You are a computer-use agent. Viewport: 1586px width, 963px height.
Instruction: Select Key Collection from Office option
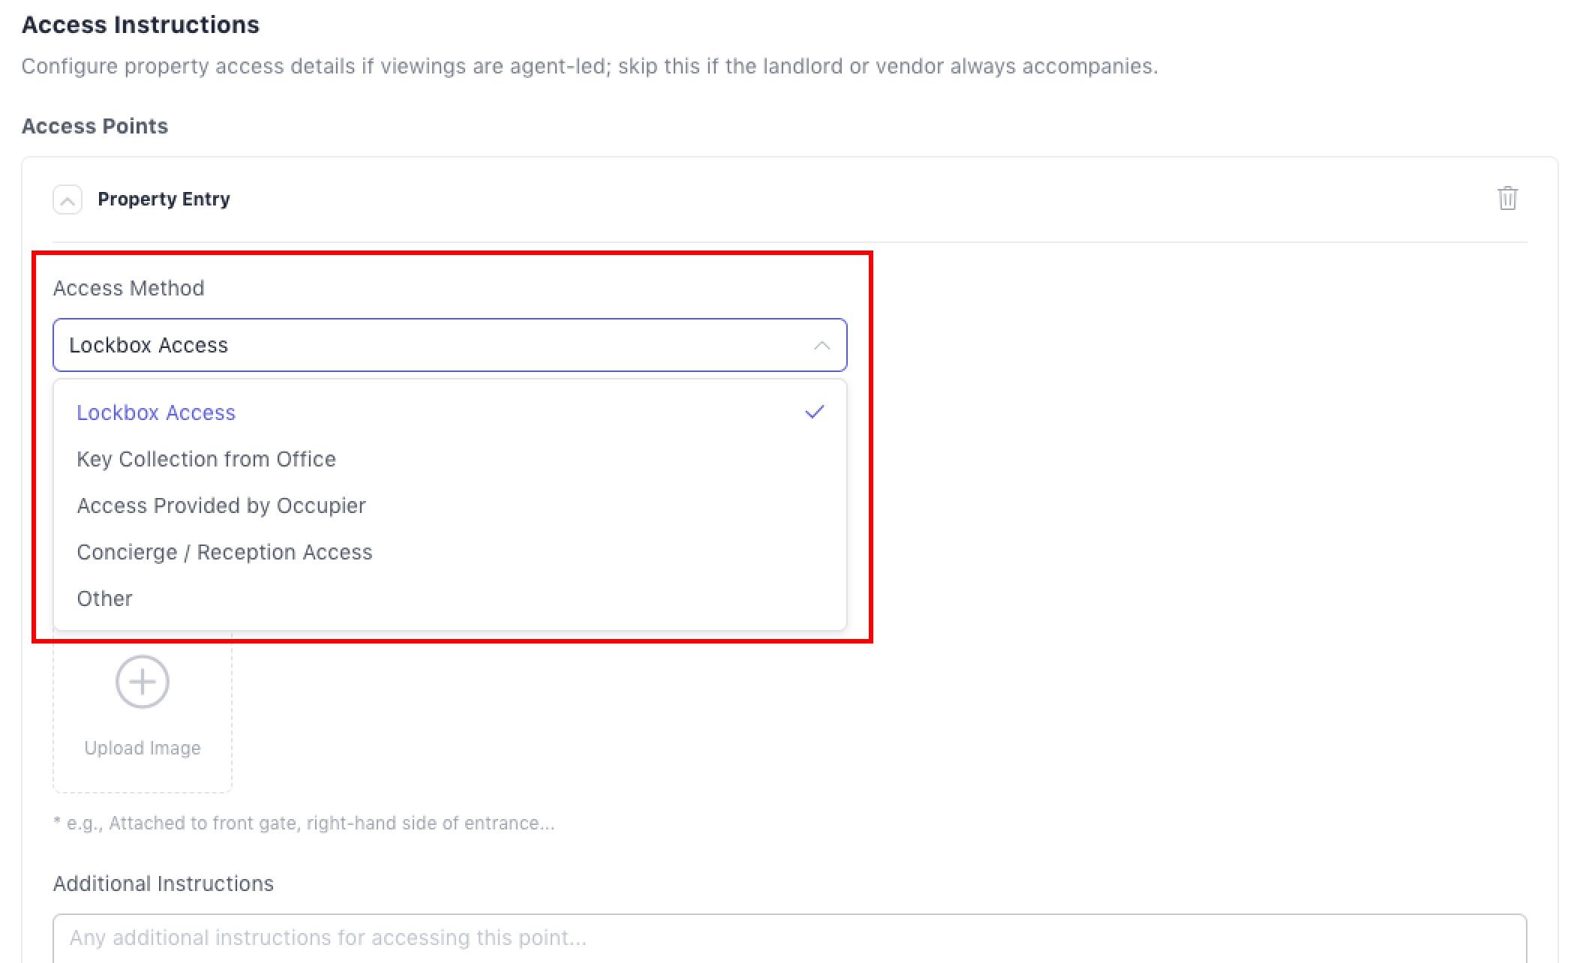206,459
